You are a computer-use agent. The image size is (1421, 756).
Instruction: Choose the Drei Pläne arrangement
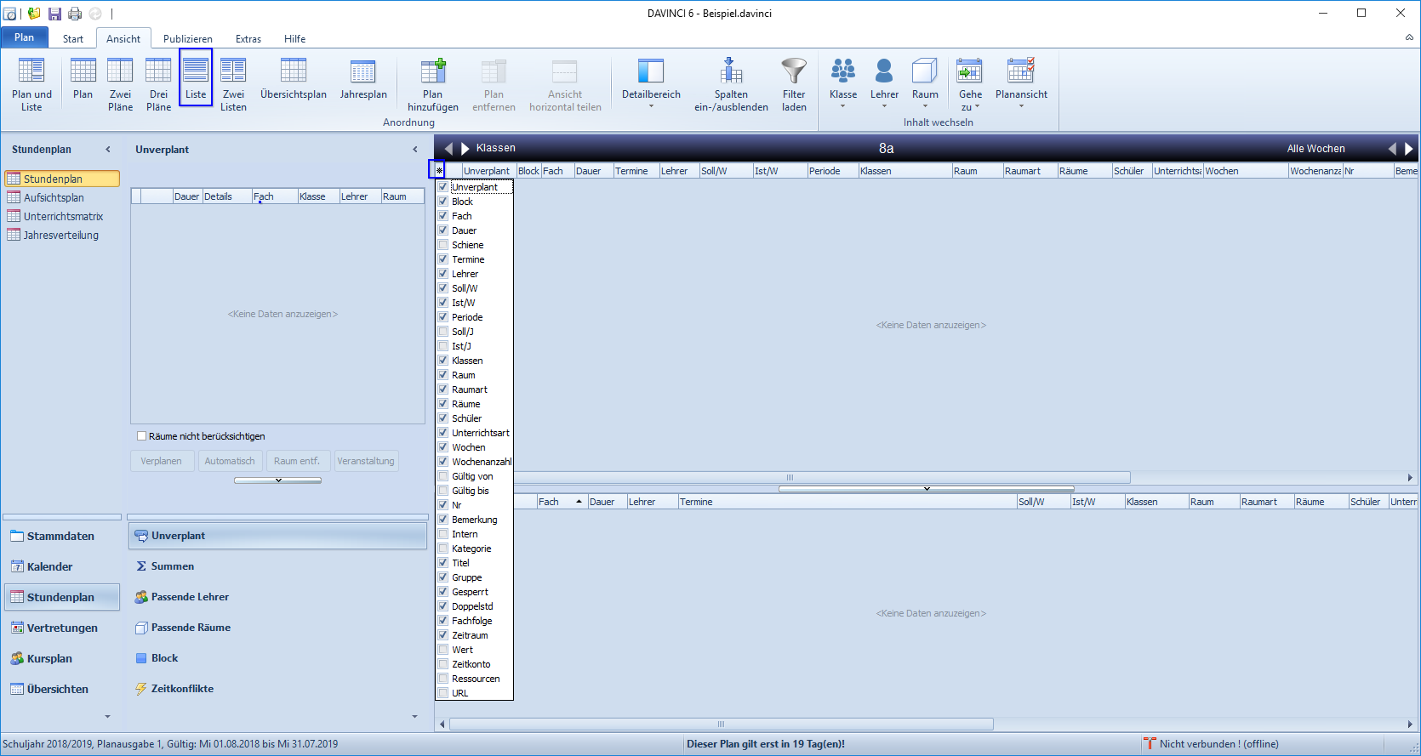point(158,84)
